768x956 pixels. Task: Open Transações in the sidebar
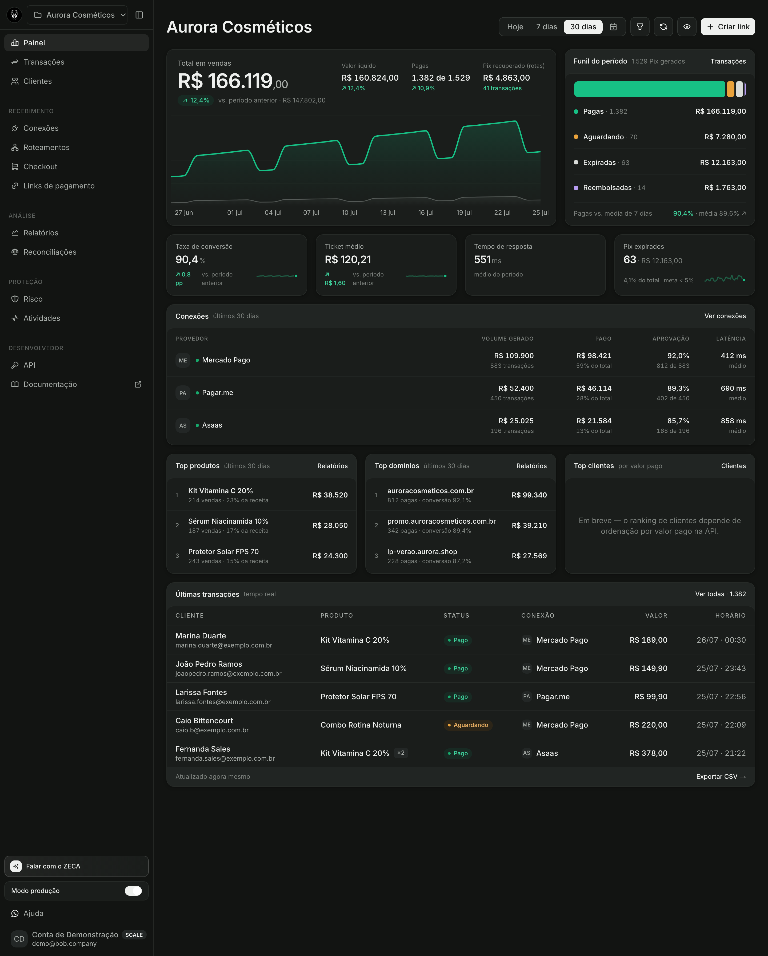[x=77, y=62]
